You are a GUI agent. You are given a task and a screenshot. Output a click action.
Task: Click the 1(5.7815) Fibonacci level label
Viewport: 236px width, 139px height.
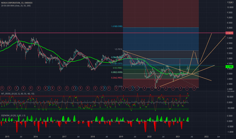[119, 49]
